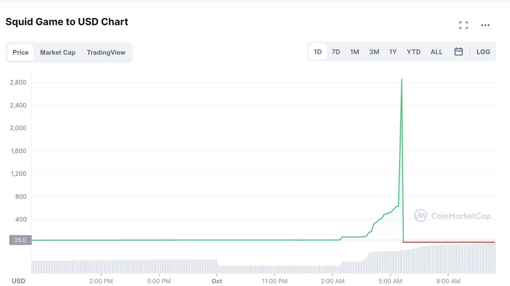The image size is (510, 286).
Task: Toggle from Price to Market Cap view
Action: [x=57, y=52]
